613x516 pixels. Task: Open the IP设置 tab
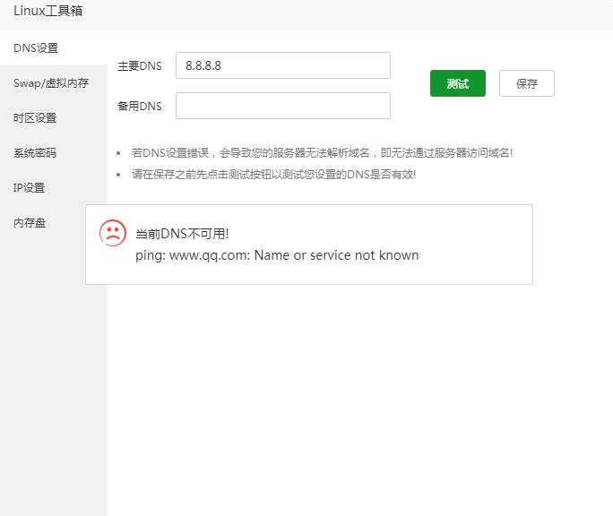coord(29,188)
